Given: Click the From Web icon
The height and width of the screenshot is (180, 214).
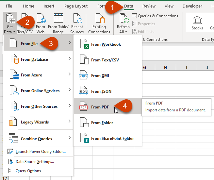Looking at the screenshot, I should click(41, 20).
